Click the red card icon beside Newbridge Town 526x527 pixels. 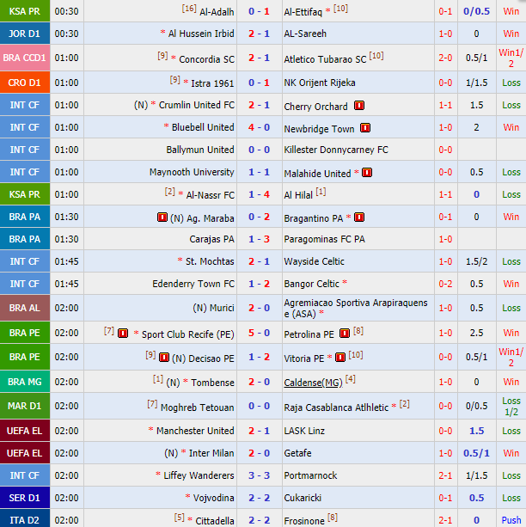click(365, 128)
